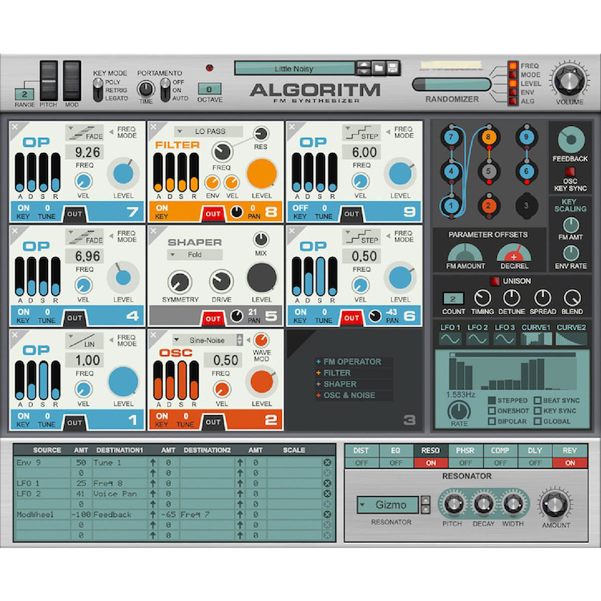Screen dimensions: 601x601
Task: Toggle randomizer FREQ lock button
Action: tap(513, 66)
